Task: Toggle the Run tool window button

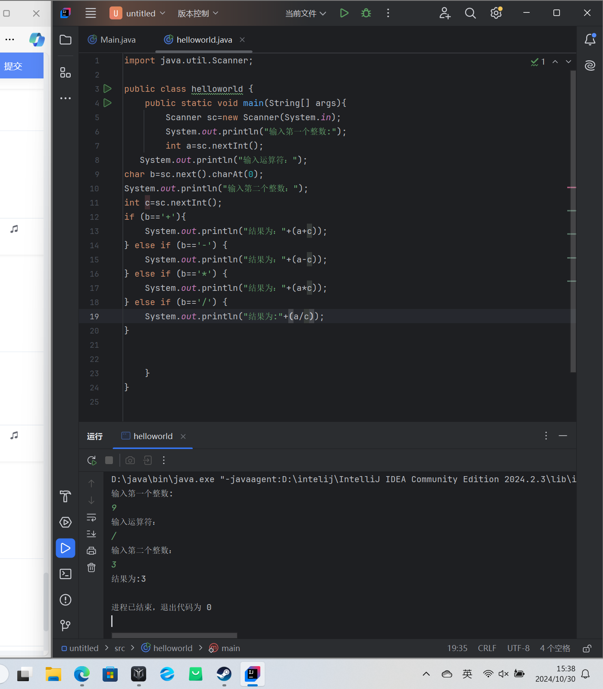Action: click(66, 548)
